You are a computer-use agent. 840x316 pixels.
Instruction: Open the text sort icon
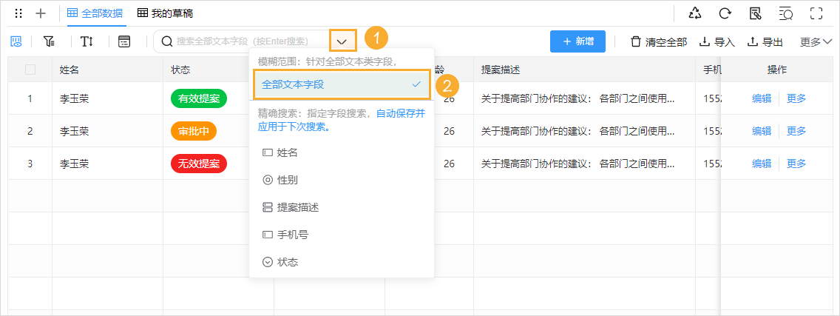coord(87,41)
